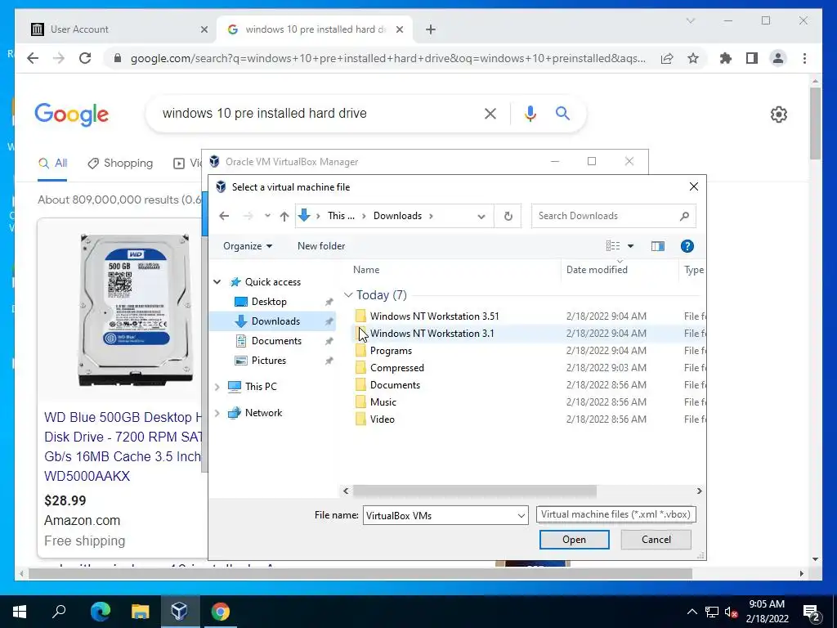This screenshot has width=837, height=628.
Task: Open Windows Start menu
Action: tap(20, 612)
